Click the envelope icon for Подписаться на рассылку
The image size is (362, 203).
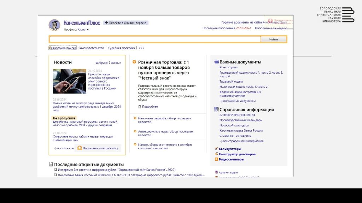point(80,148)
